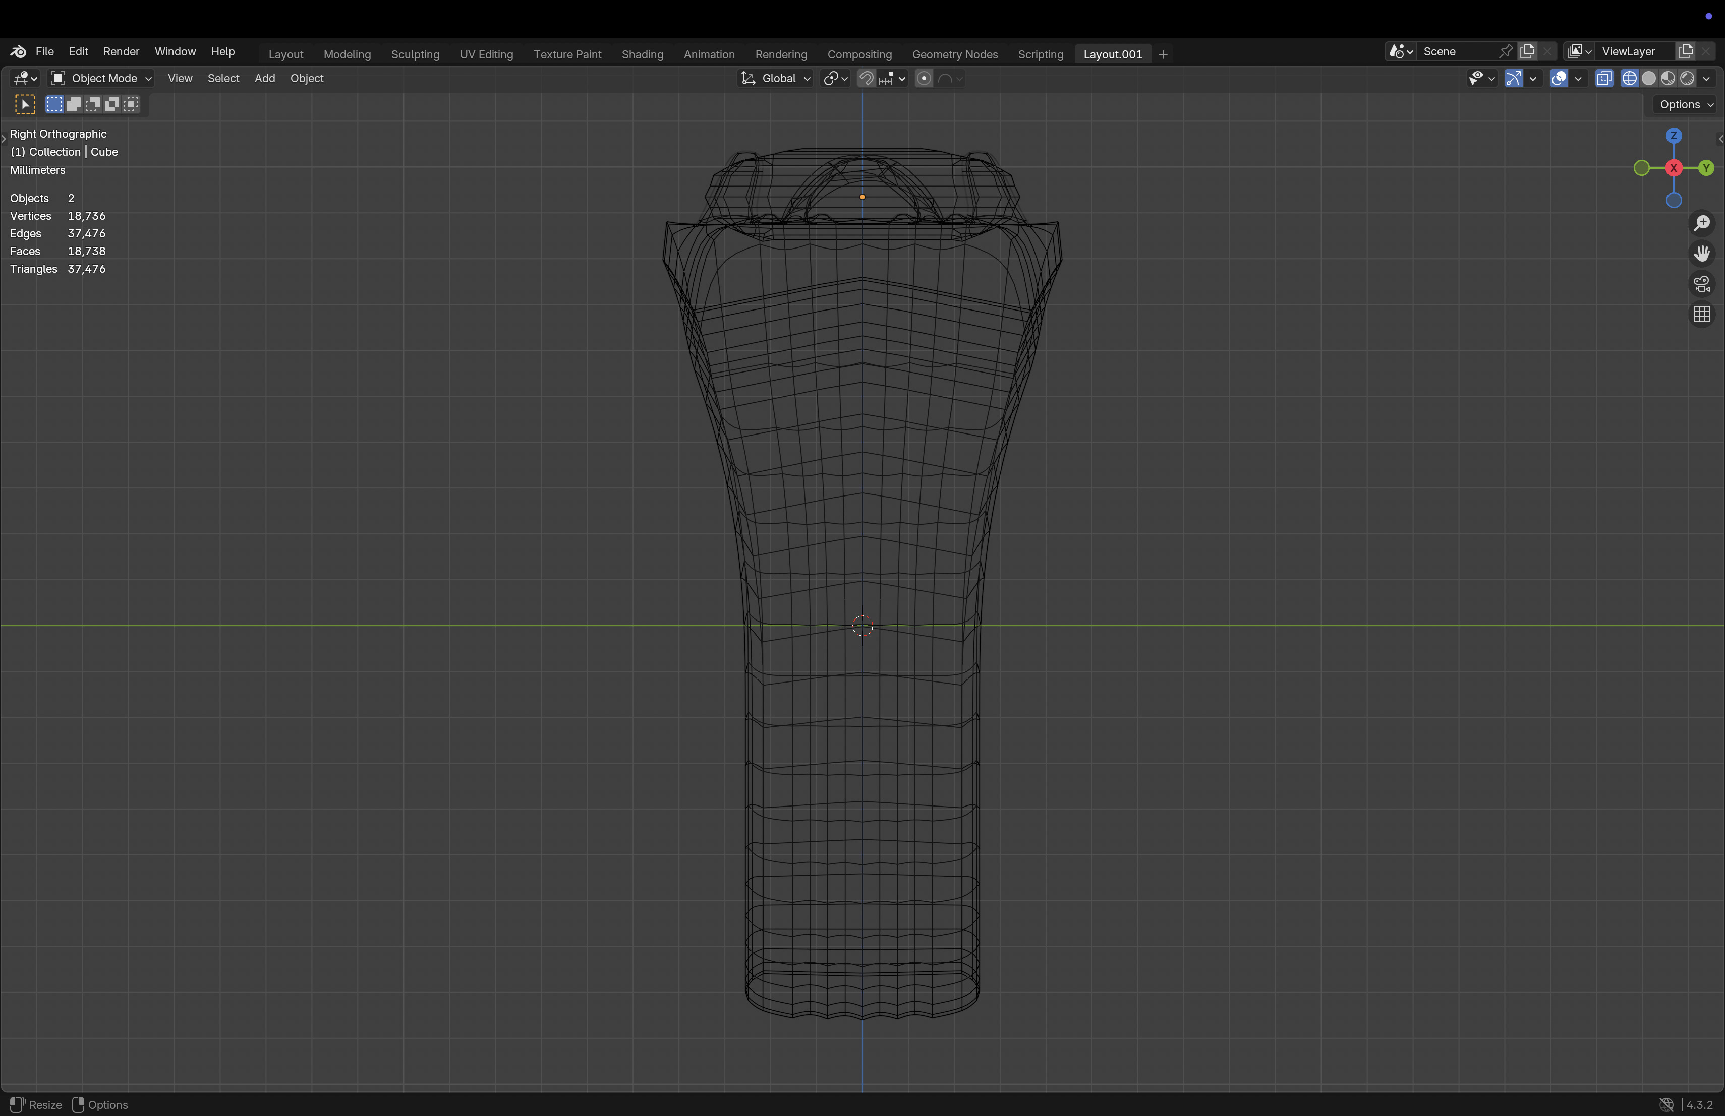Browse view layers with icon dropdown
Screen dimensions: 1725x1116
pyautogui.click(x=1579, y=51)
